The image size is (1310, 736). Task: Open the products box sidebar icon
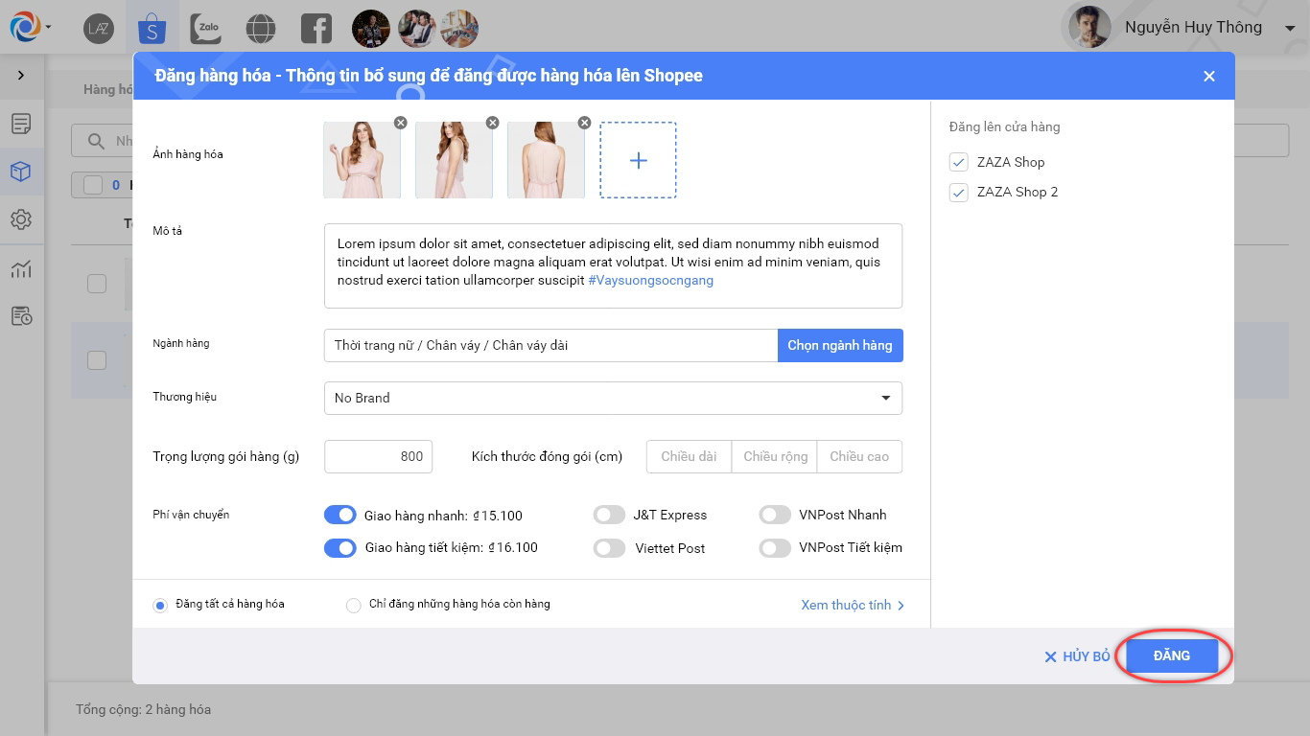click(21, 172)
